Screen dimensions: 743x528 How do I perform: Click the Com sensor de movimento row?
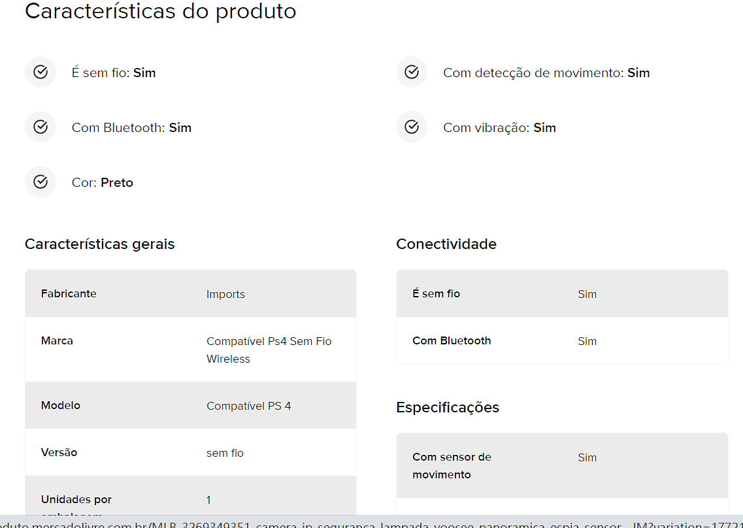(562, 465)
